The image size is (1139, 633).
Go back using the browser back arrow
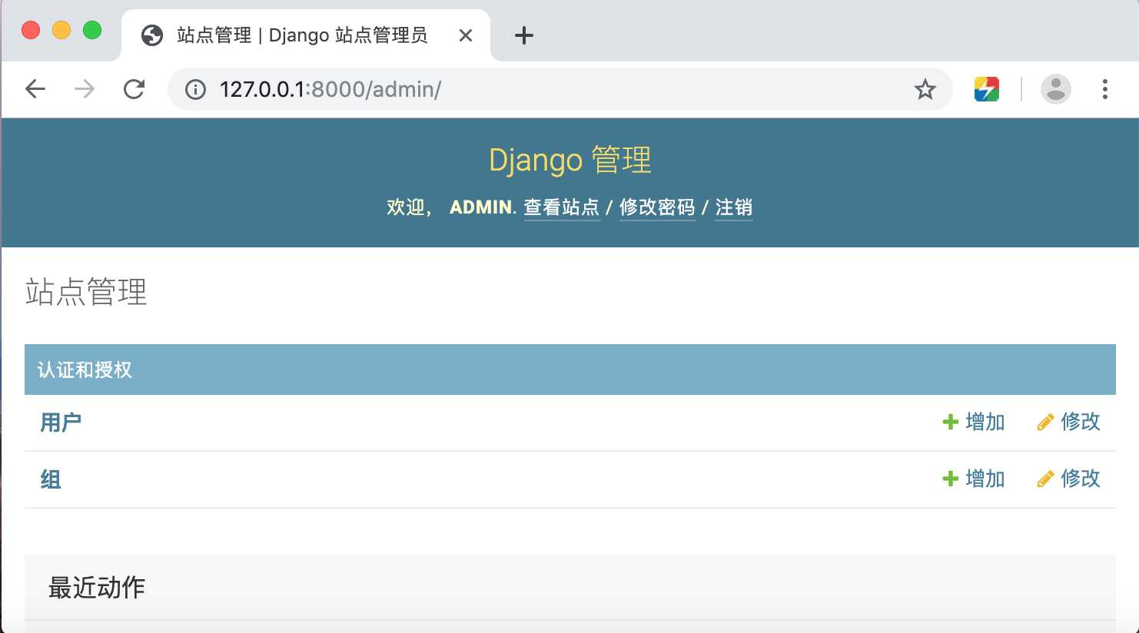pyautogui.click(x=35, y=89)
